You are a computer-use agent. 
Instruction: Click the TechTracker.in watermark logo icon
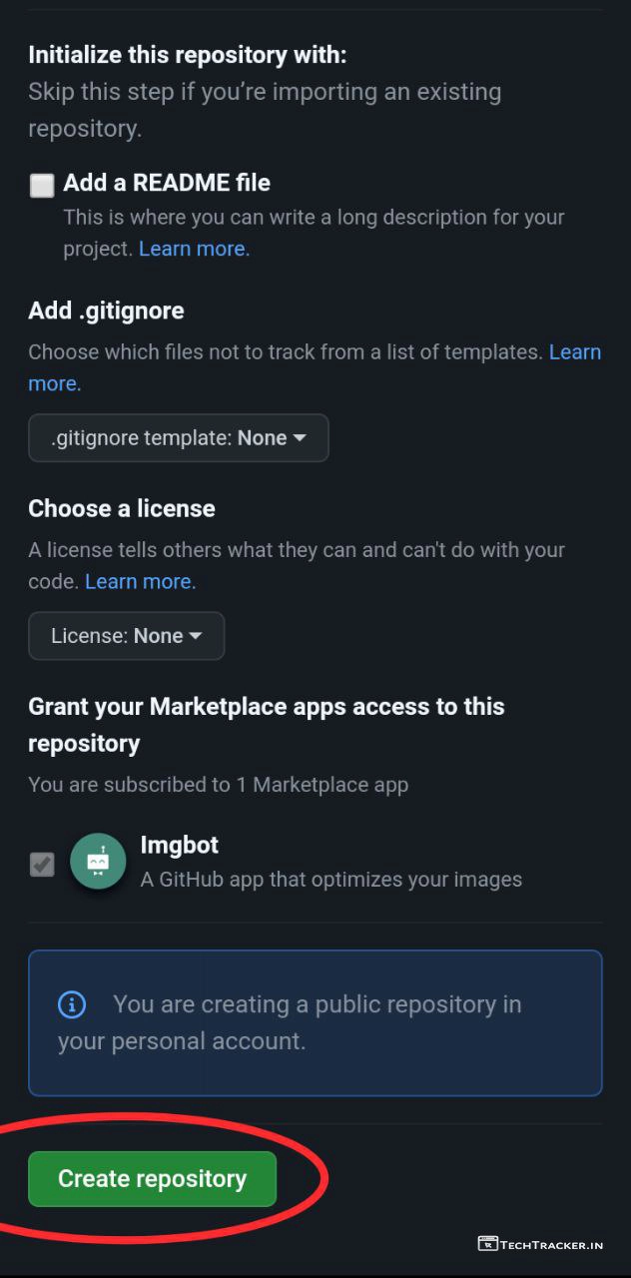(x=488, y=1243)
